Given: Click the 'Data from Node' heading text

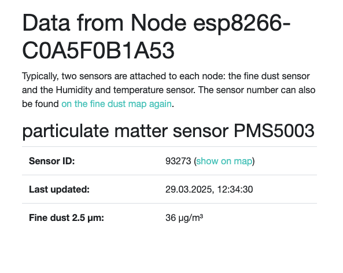Looking at the screenshot, I should pyautogui.click(x=104, y=23).
